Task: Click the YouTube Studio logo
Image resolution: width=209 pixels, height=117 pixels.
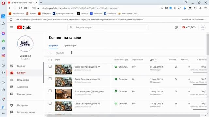Action: pyautogui.click(x=24, y=27)
